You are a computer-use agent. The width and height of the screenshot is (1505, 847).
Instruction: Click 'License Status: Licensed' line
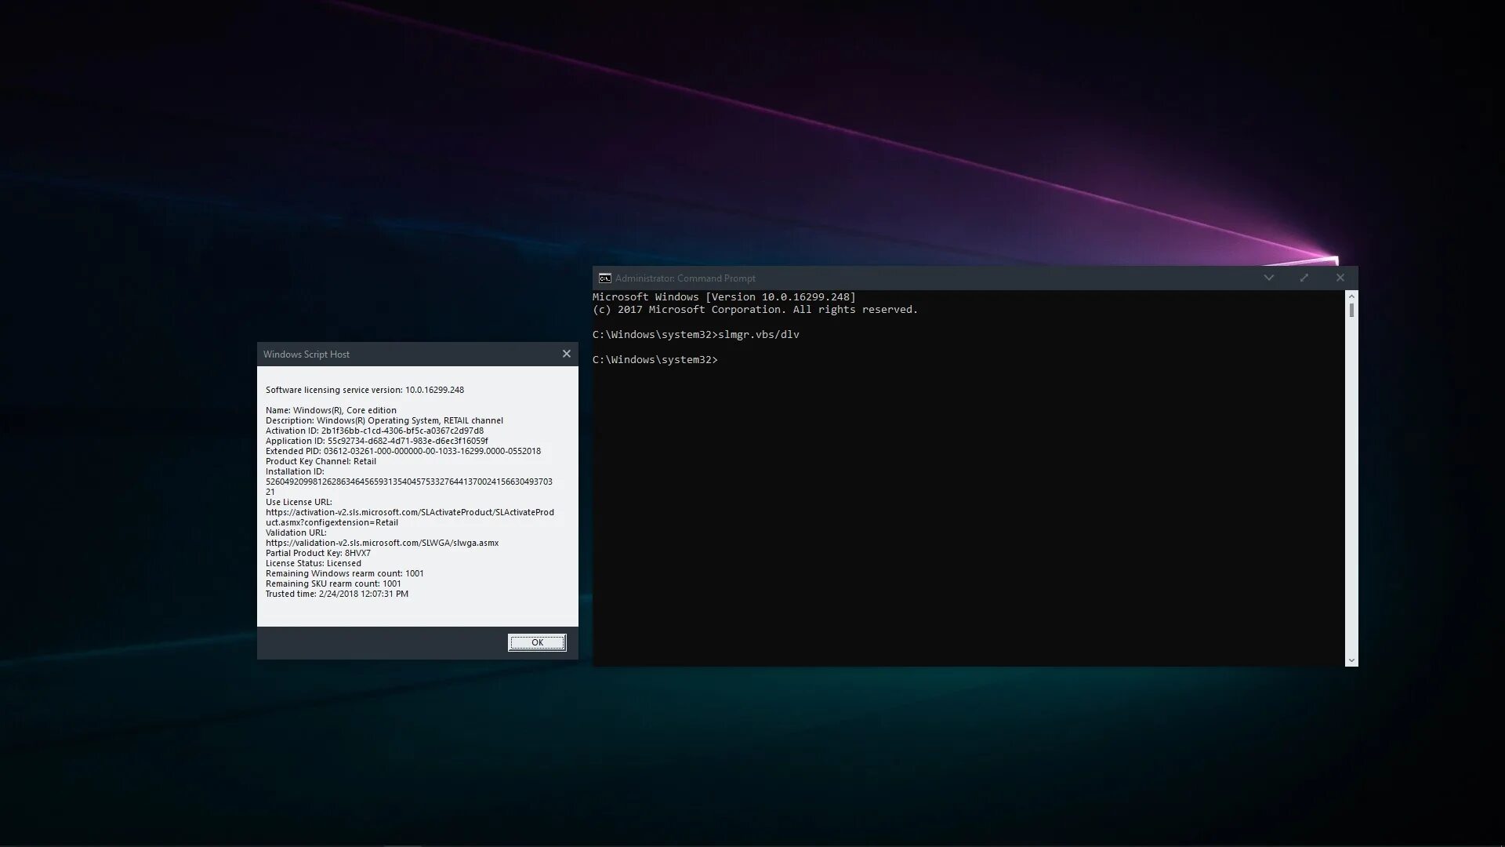click(x=314, y=563)
